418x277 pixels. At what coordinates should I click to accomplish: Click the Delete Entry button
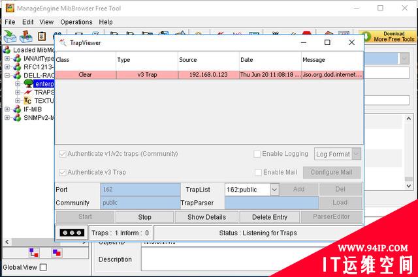270,217
